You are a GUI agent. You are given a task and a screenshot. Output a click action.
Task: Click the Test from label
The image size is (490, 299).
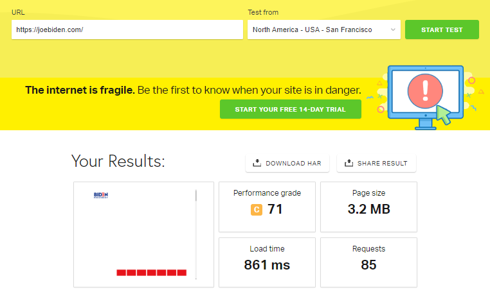(x=263, y=12)
